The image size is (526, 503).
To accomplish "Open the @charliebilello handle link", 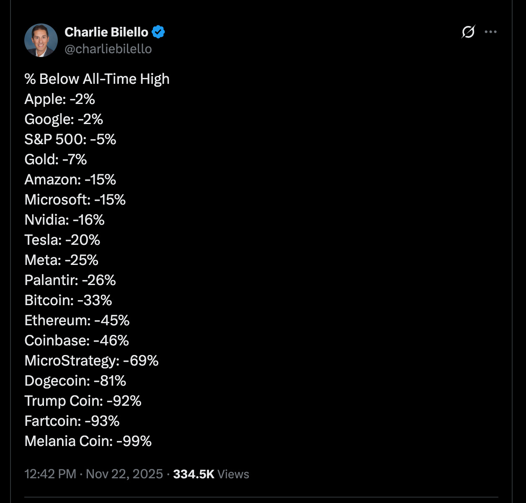I will click(x=108, y=49).
